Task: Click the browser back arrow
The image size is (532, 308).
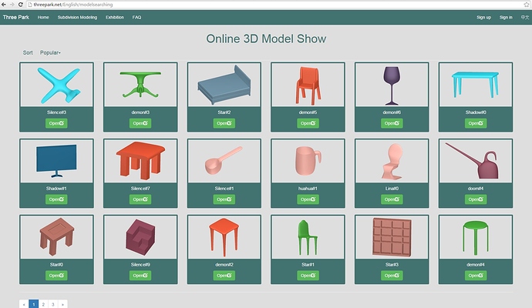Action: click(5, 5)
